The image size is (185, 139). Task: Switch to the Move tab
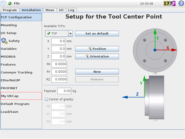50,10
